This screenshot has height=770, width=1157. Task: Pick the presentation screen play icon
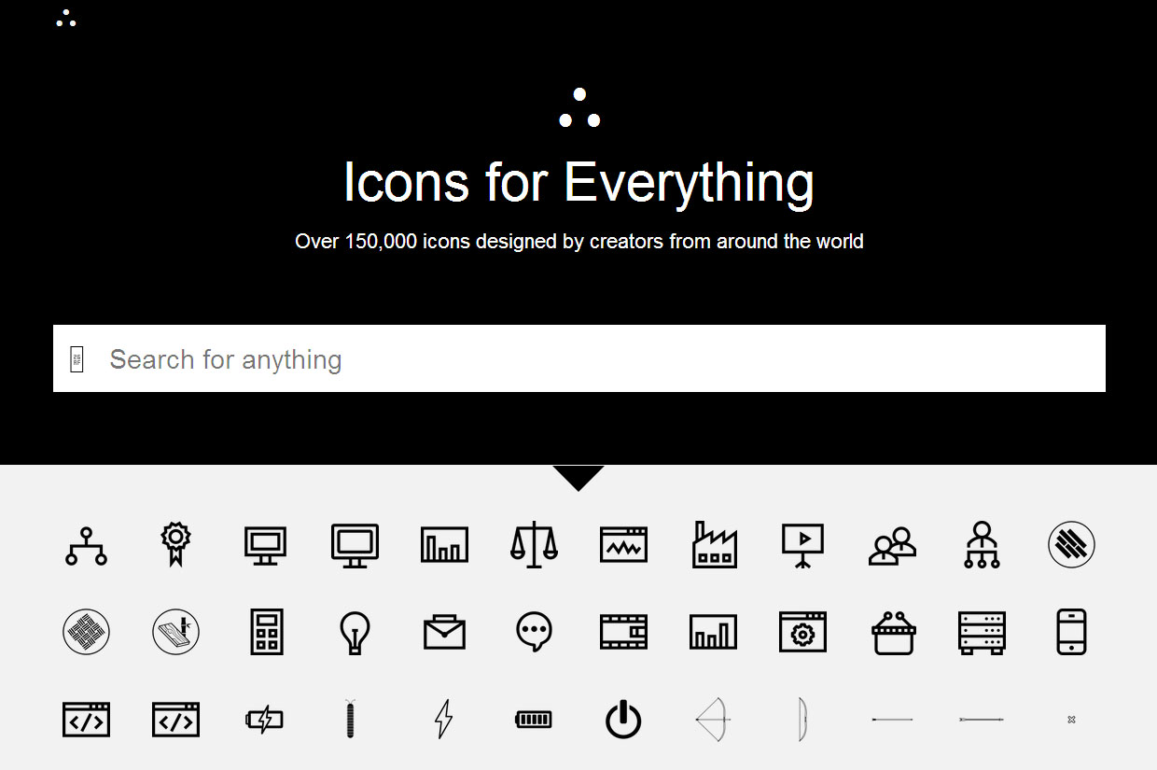tap(802, 545)
